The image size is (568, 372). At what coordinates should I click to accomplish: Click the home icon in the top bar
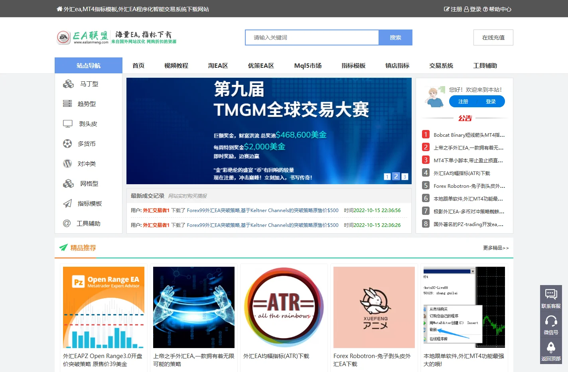(59, 9)
